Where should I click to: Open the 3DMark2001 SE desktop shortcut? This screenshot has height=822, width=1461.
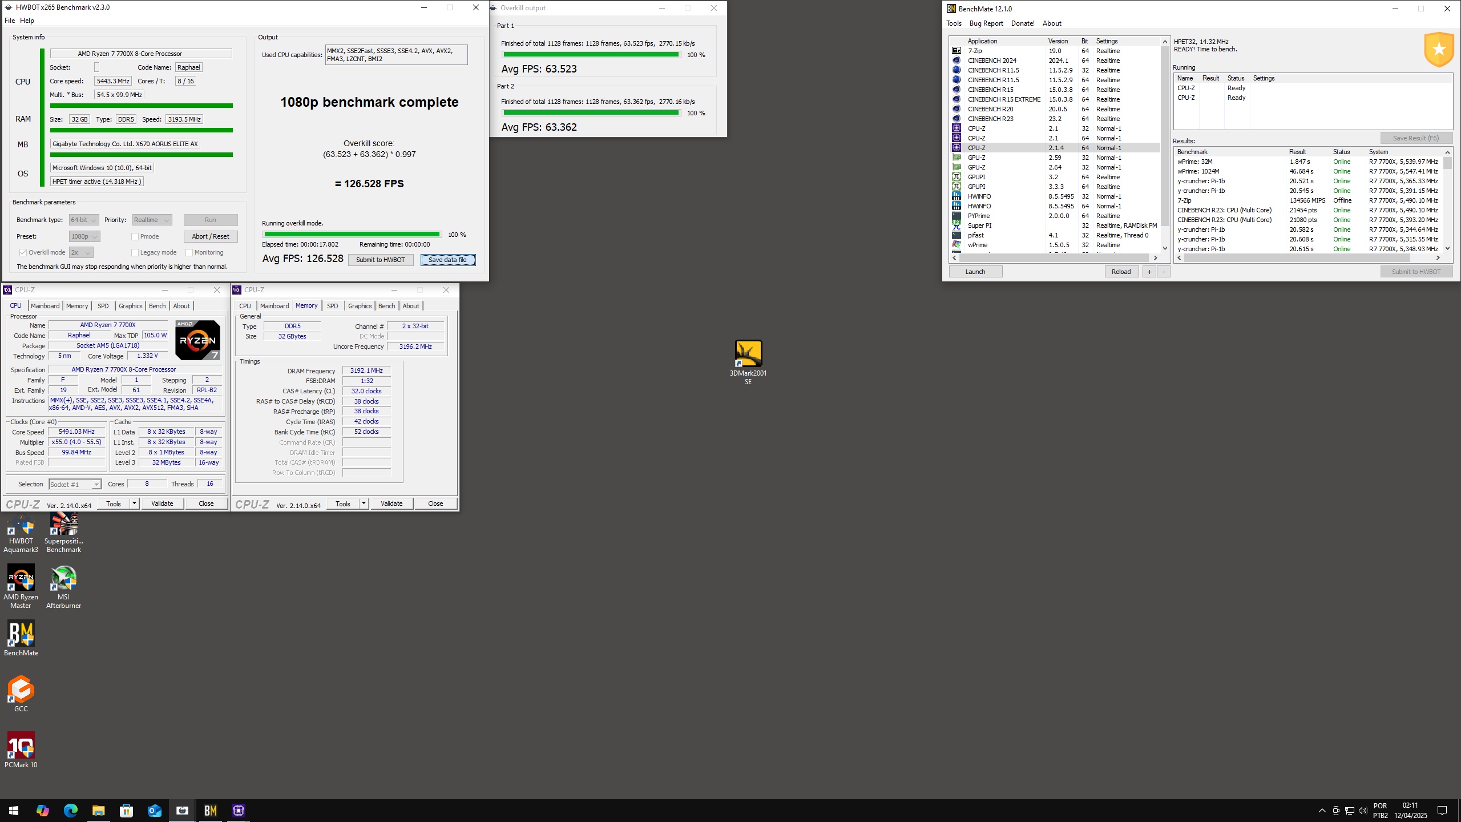pyautogui.click(x=748, y=362)
